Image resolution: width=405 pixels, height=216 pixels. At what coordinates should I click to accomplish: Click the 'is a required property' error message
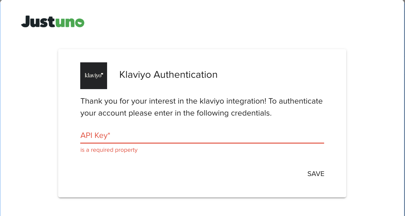click(x=109, y=150)
